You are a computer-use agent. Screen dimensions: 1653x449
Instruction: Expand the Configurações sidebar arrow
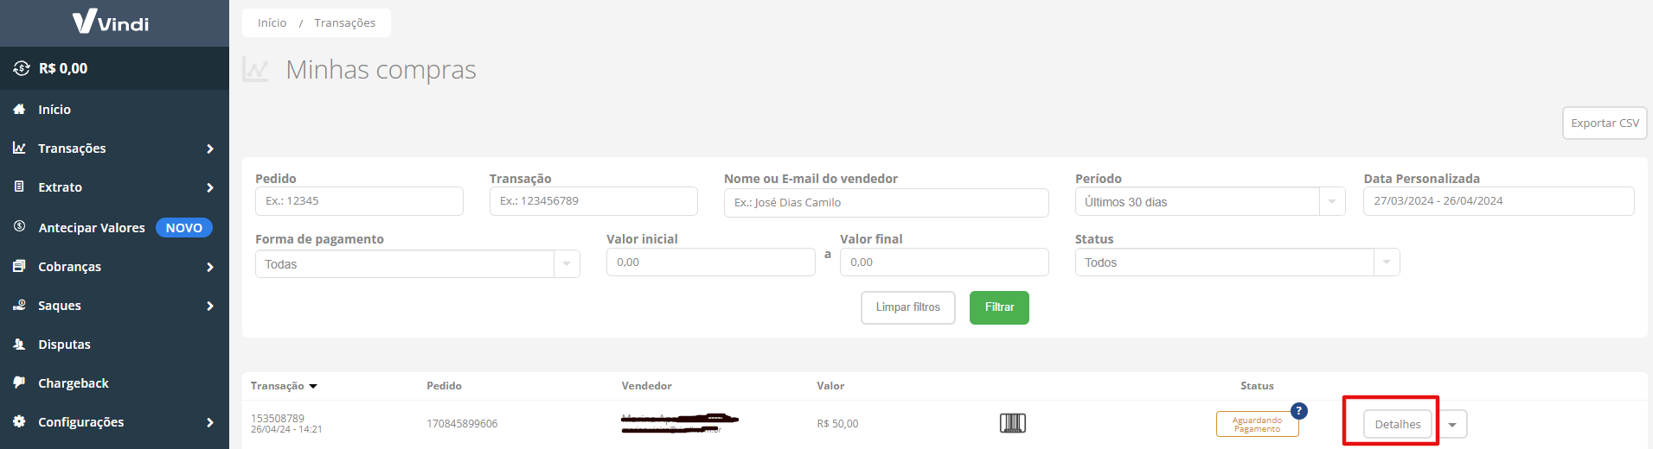[x=210, y=422]
